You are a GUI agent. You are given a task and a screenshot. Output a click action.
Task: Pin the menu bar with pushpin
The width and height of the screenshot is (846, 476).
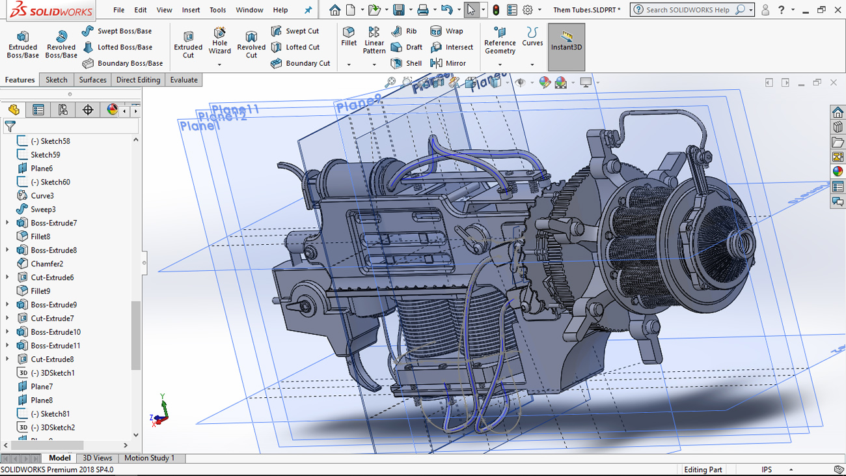click(308, 10)
